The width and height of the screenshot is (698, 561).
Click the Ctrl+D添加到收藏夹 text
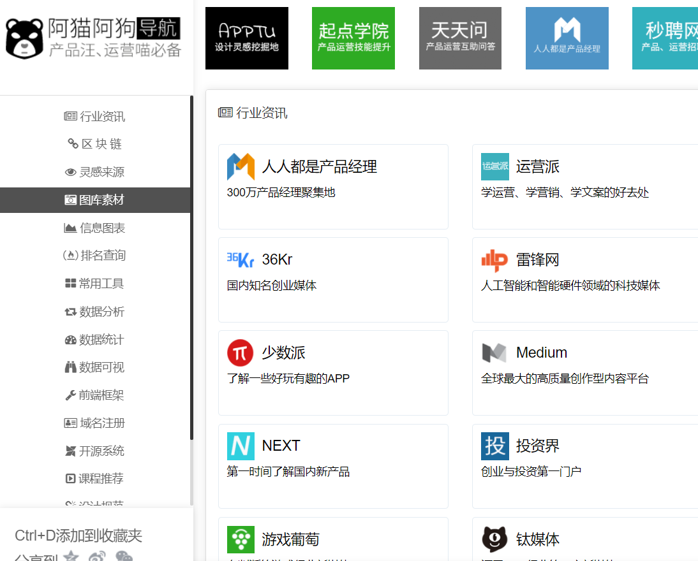(x=78, y=535)
